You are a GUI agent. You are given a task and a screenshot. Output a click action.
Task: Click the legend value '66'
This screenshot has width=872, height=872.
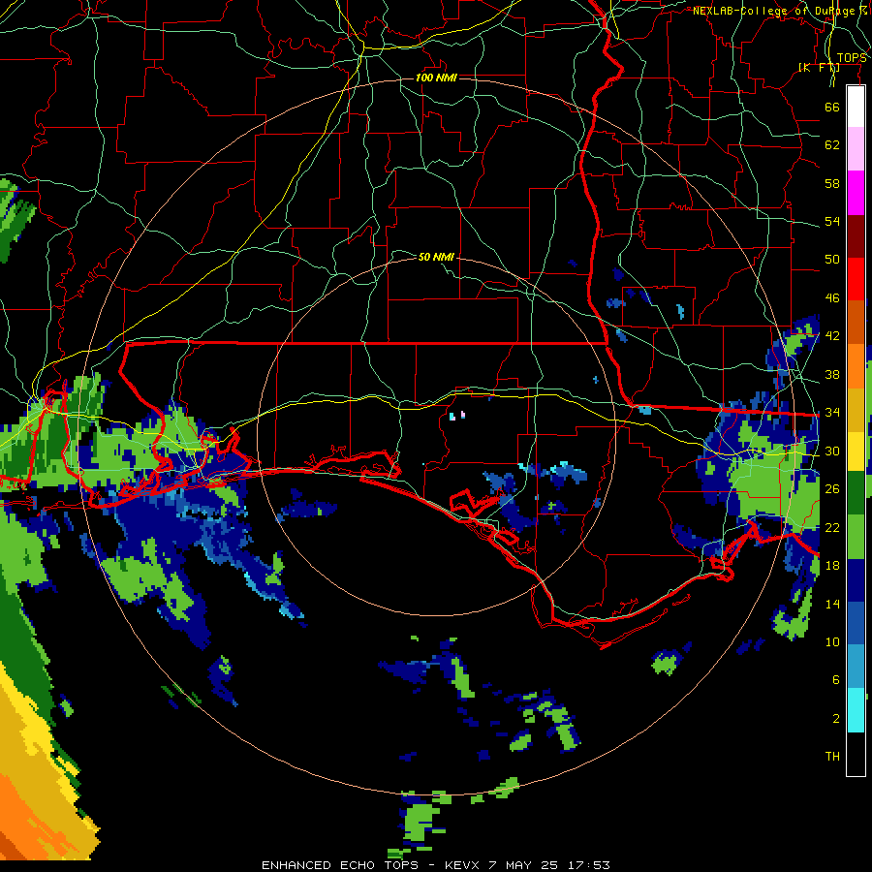click(832, 107)
